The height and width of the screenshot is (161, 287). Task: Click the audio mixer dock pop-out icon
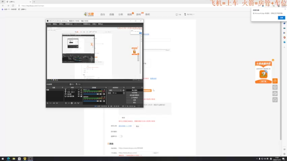(106, 88)
